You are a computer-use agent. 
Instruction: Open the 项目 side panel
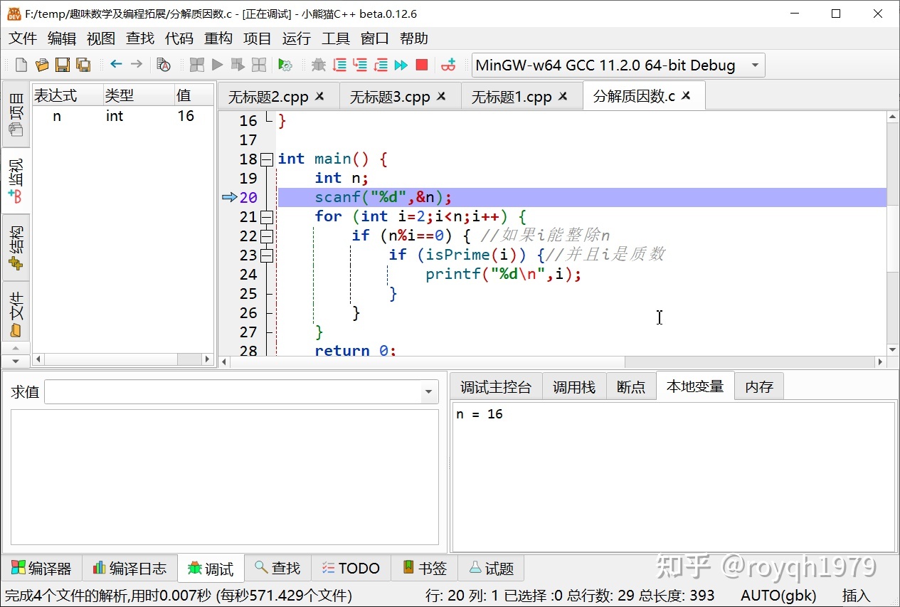(x=16, y=114)
